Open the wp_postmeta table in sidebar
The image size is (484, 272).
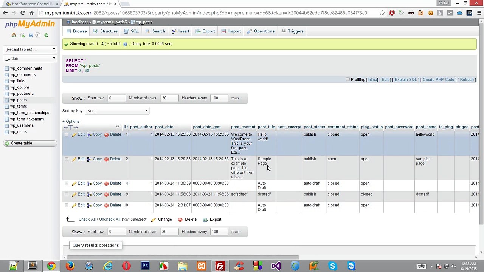[22, 94]
